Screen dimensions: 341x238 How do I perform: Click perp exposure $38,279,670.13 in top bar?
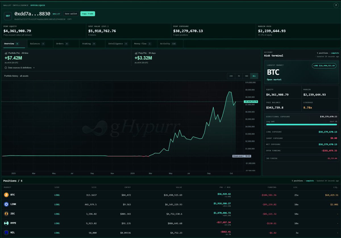[x=188, y=31]
